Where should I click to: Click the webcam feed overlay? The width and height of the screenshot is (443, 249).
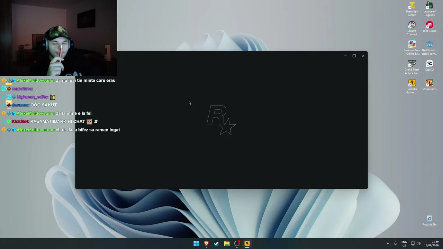pos(58,38)
